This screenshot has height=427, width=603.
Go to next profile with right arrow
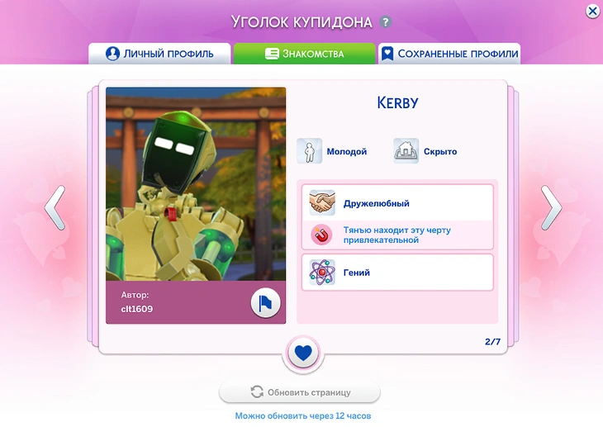[x=551, y=207]
